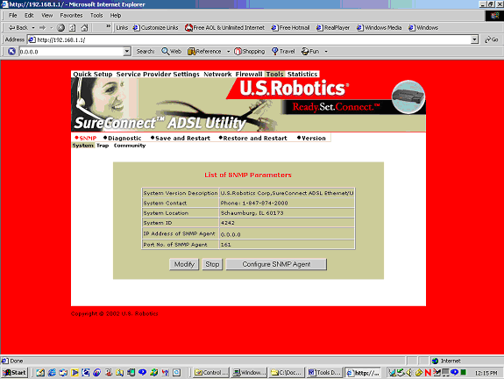Image resolution: width=504 pixels, height=379 pixels.
Task: Click the Travel toolbar button
Action: click(283, 52)
